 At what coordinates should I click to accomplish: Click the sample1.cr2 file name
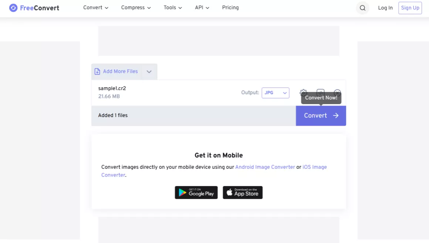112,88
